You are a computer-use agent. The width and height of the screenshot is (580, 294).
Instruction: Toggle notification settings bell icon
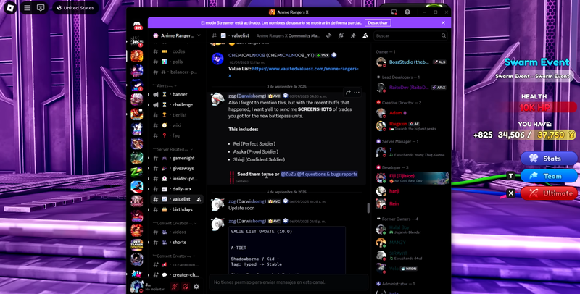341,35
